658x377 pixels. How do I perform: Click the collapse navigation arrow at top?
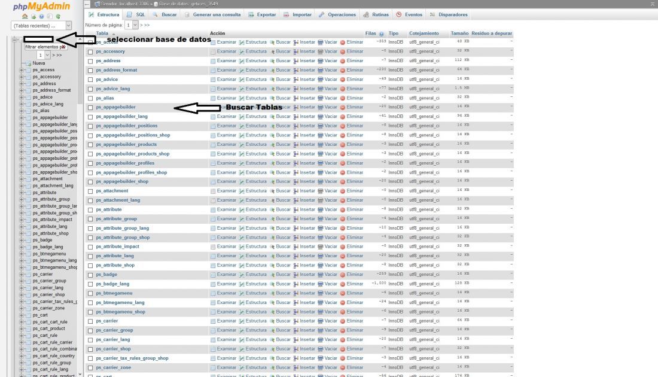point(87,4)
